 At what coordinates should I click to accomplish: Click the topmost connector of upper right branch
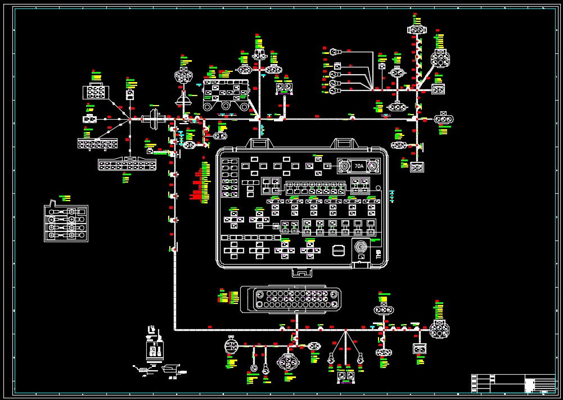[417, 30]
